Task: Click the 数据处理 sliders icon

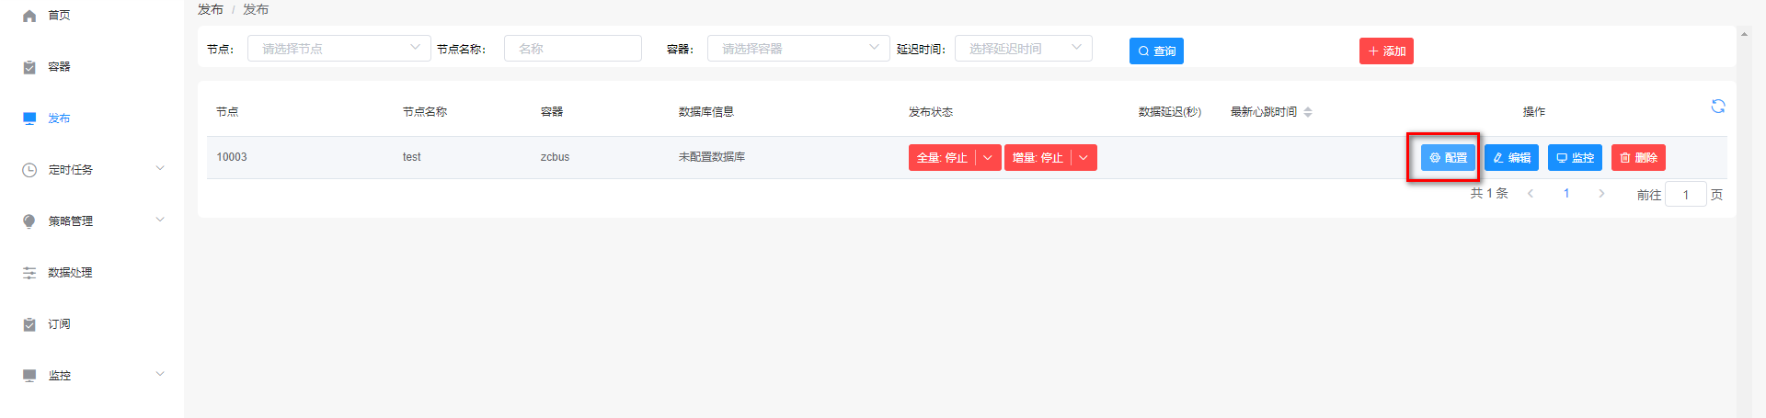Action: pos(29,273)
